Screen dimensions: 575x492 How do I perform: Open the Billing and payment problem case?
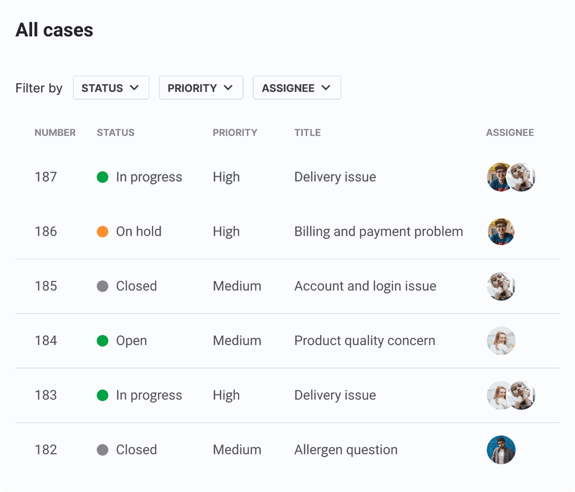click(x=378, y=232)
